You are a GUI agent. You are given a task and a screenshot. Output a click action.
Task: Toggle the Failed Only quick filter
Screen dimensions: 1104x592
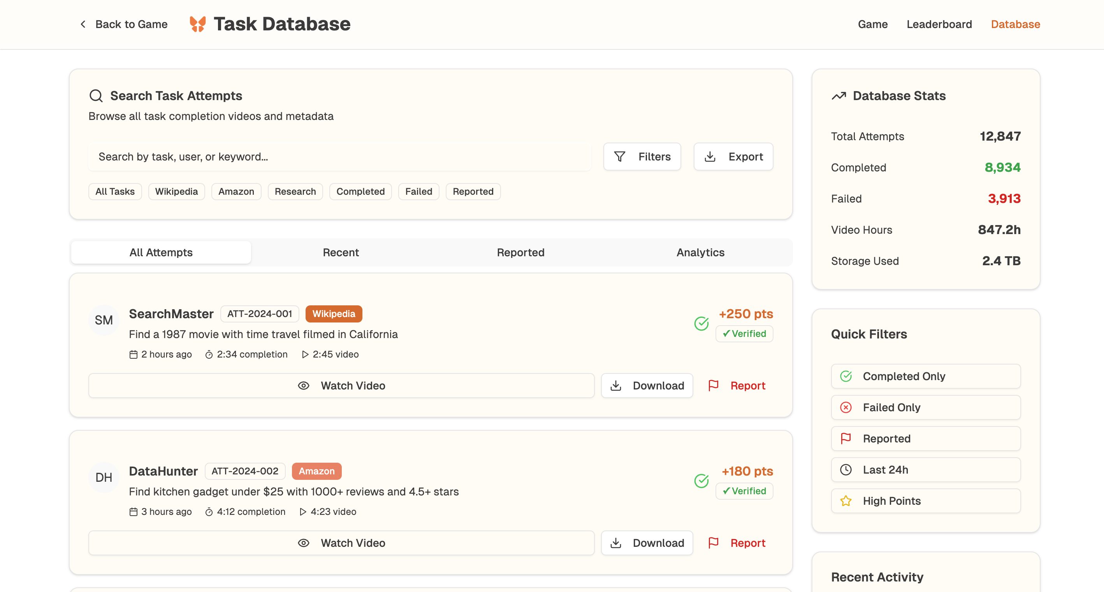pyautogui.click(x=926, y=407)
